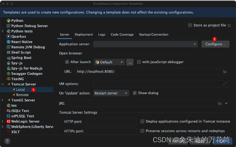Screen dimensions: 236x147
Task: Click the Shell Script icon
Action: (9, 53)
